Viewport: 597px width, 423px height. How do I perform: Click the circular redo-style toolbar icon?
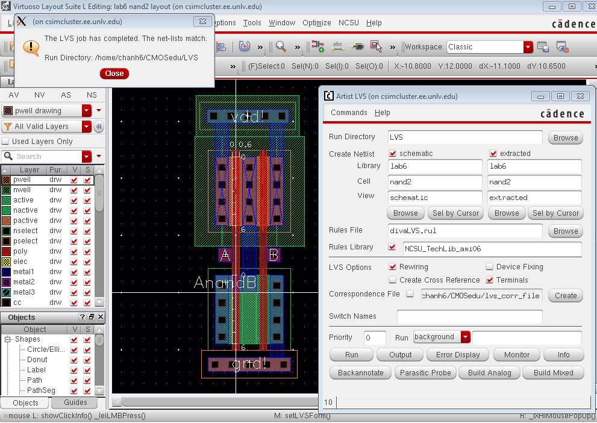point(244,47)
